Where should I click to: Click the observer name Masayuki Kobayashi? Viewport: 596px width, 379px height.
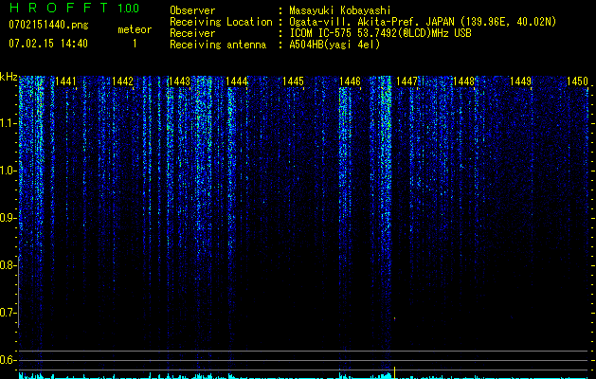coord(340,10)
